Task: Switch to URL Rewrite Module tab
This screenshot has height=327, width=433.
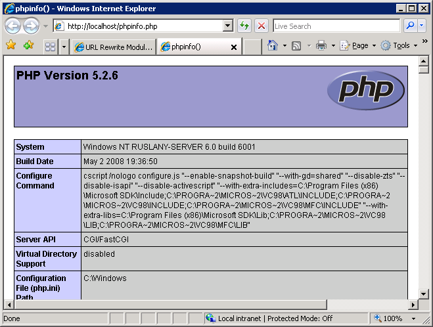Action: pos(114,47)
